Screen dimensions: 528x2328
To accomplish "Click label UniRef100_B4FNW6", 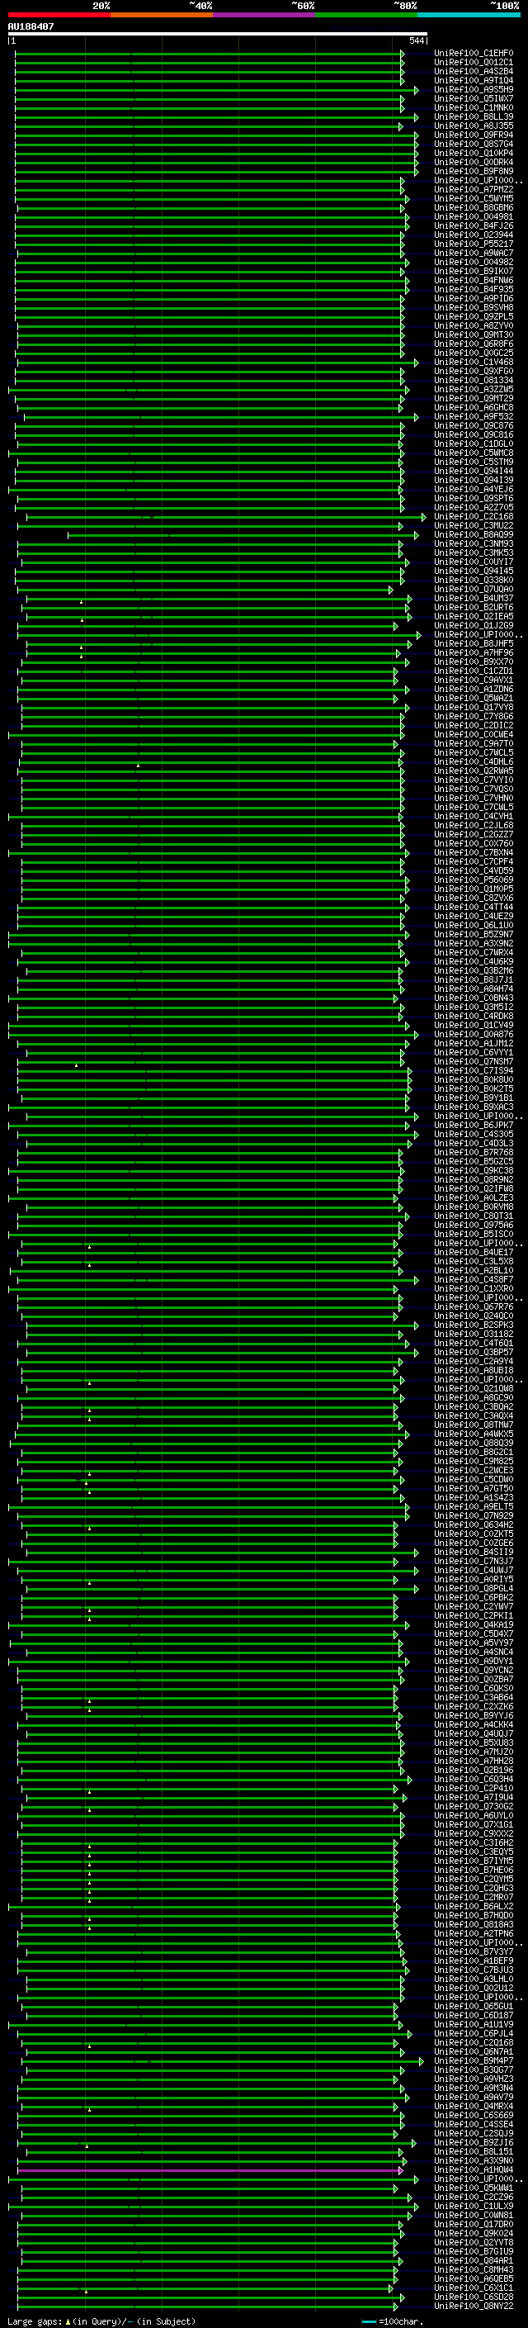I will pos(474,280).
